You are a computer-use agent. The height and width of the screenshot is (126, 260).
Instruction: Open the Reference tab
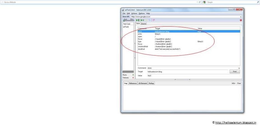[x=133, y=83]
